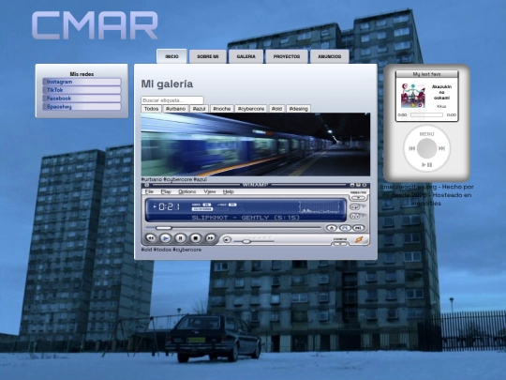Click the File menu in Winamp
This screenshot has height=380, width=506.
coord(149,191)
